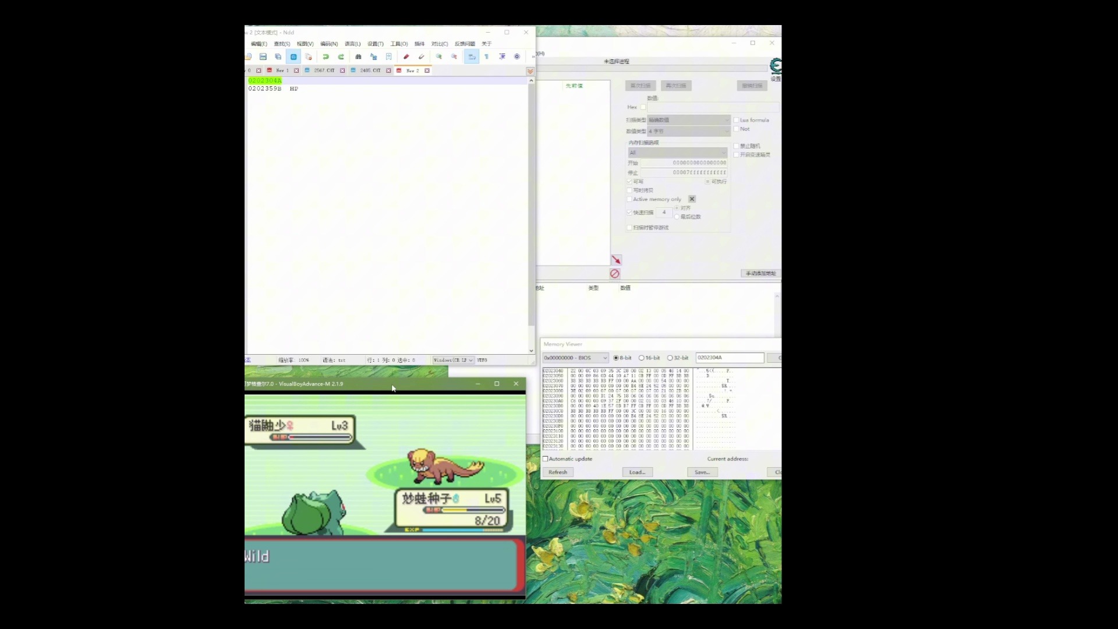Open the 视图(V) menu in Ndd

click(x=305, y=44)
